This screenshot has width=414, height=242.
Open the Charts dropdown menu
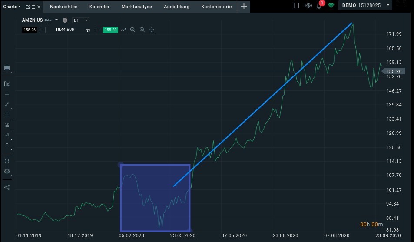pos(12,7)
